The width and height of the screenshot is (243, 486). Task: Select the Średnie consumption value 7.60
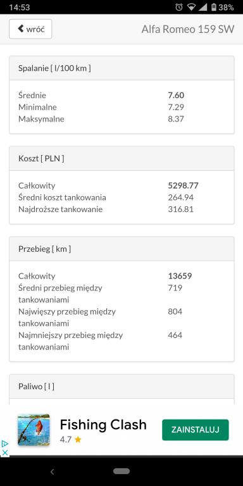pyautogui.click(x=176, y=95)
